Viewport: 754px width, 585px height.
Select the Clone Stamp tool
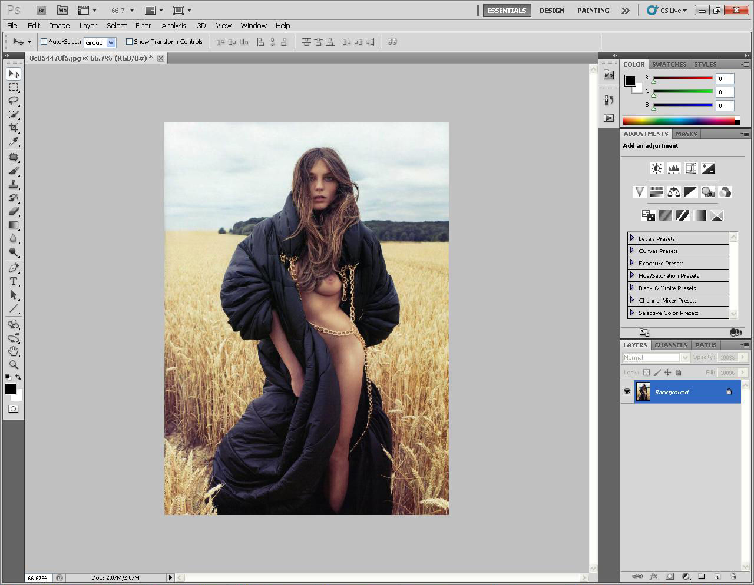[x=14, y=184]
